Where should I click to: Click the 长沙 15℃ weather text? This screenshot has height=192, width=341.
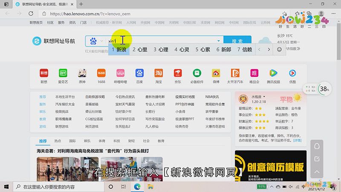(x=285, y=36)
